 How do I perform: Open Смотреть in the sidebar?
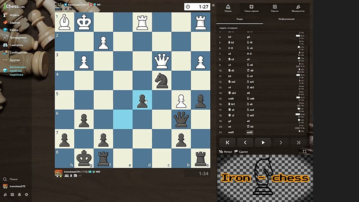coord(13,45)
